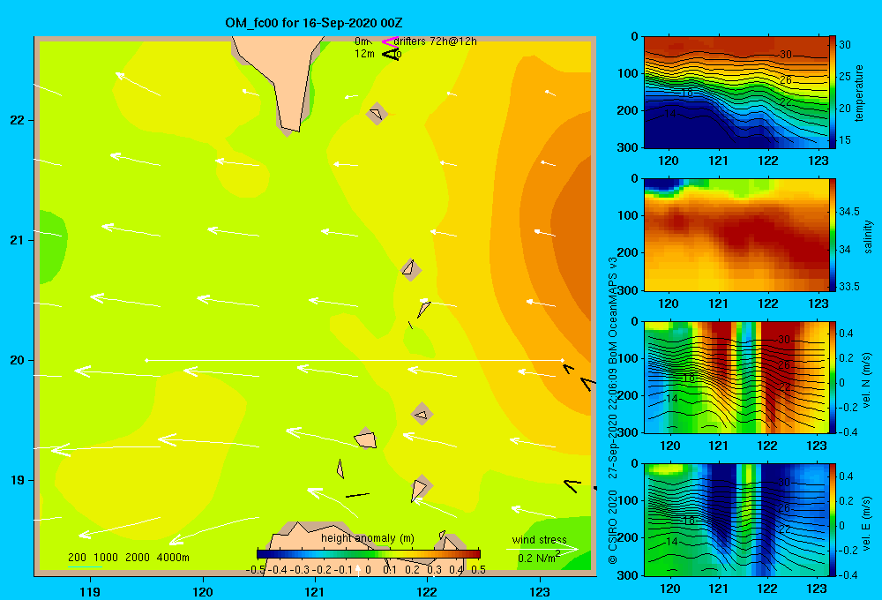Click the '4000m' depth contour label
Image resolution: width=882 pixels, height=600 pixels.
click(173, 558)
